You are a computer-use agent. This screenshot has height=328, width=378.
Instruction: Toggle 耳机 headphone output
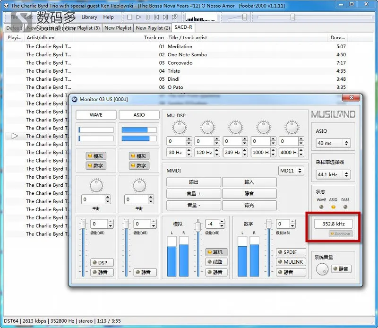[216, 252]
